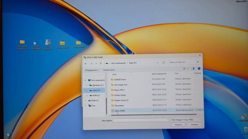Expand the Data (D:) tree node
The image size is (248, 139).
pos(87,90)
